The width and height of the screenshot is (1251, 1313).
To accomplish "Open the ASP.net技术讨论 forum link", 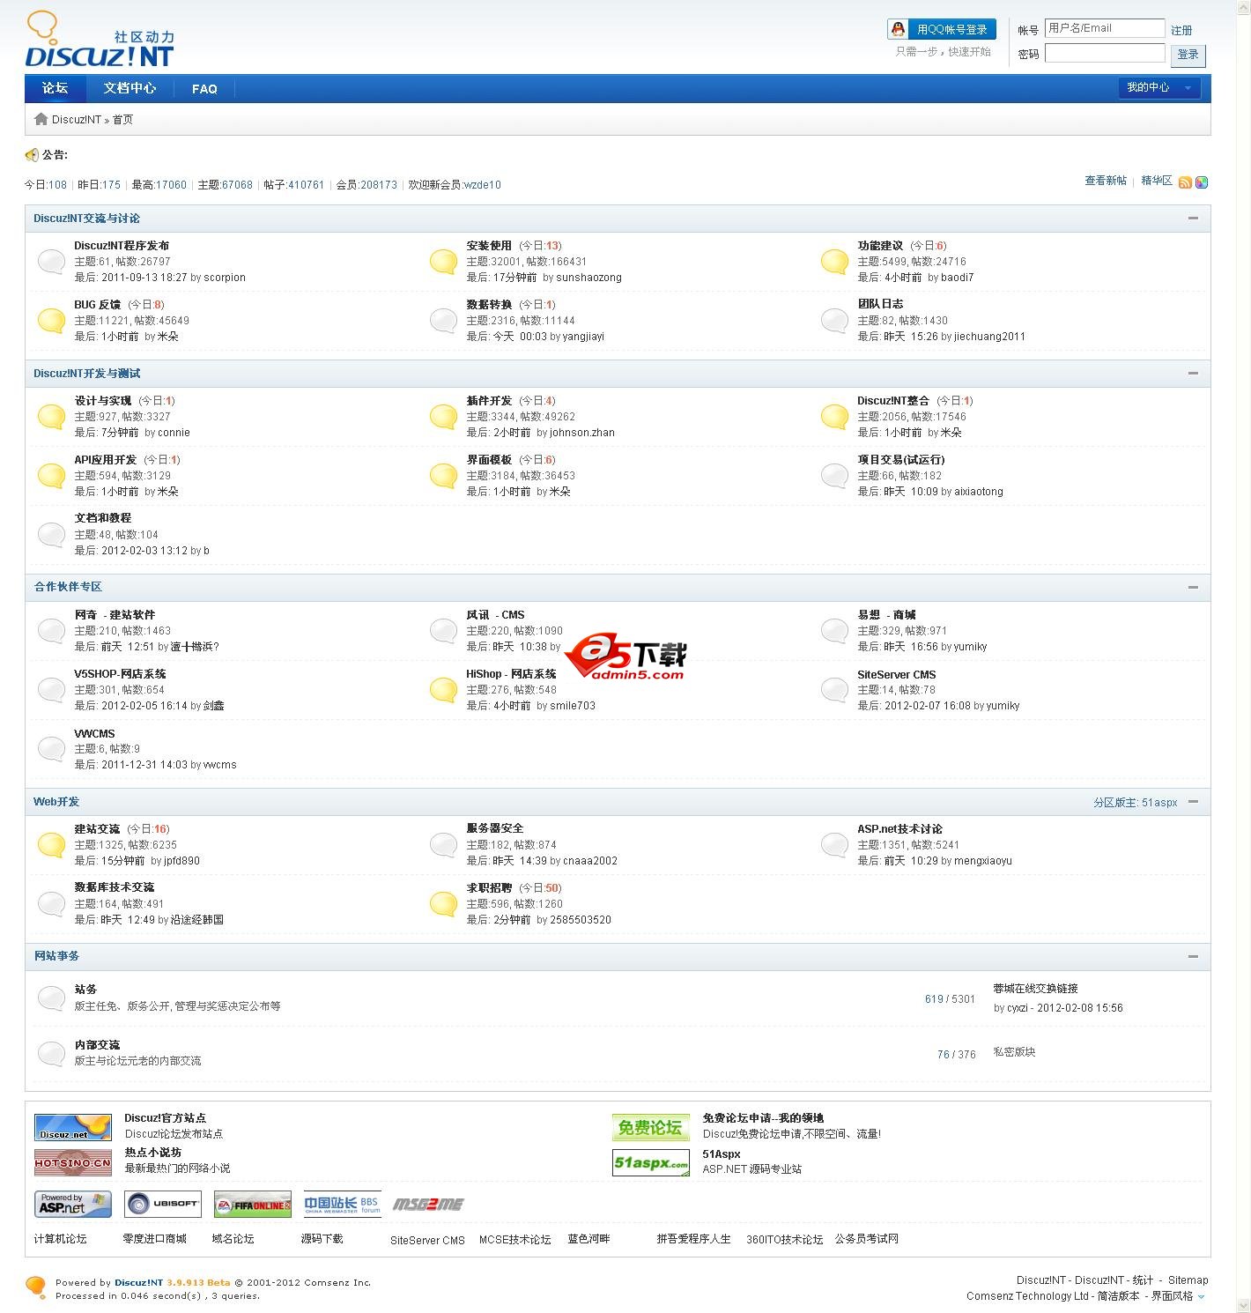I will tap(899, 829).
